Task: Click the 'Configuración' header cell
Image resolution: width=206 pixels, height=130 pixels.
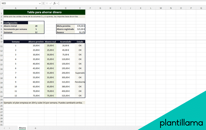Action: coord(16,23)
